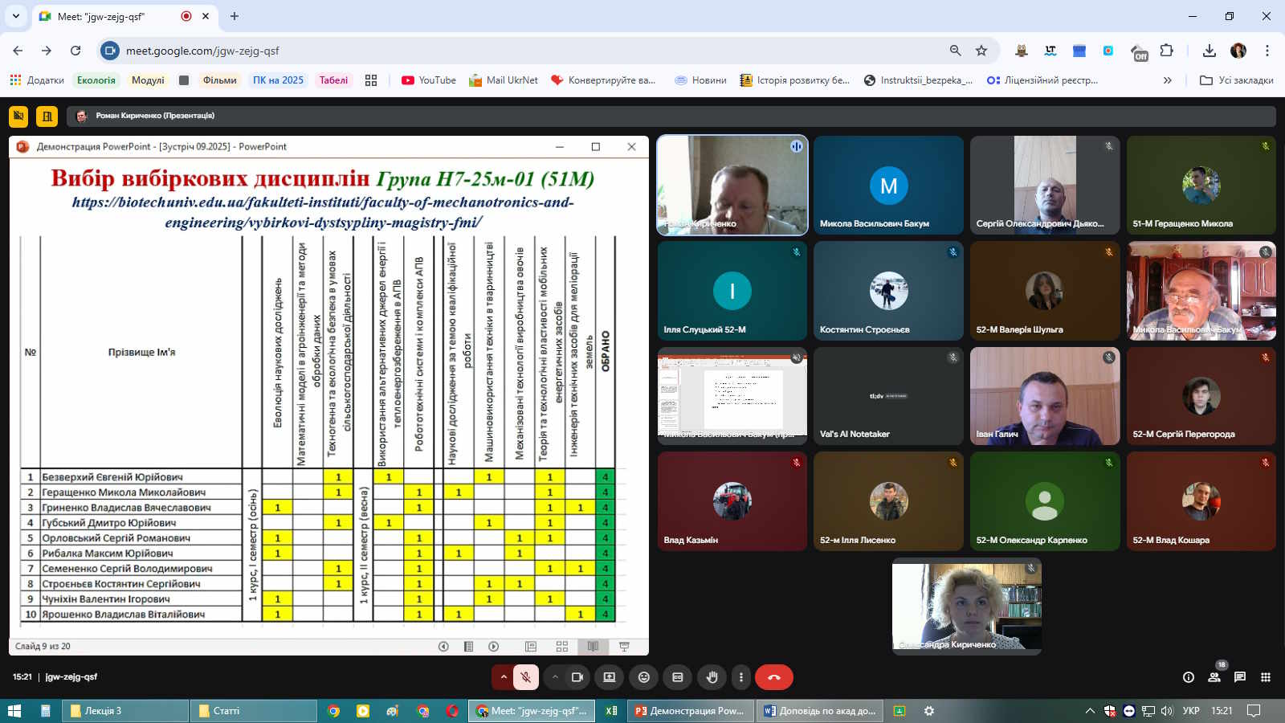Image resolution: width=1285 pixels, height=723 pixels.
Task: Open the activities grid icon
Action: pyautogui.click(x=1266, y=677)
